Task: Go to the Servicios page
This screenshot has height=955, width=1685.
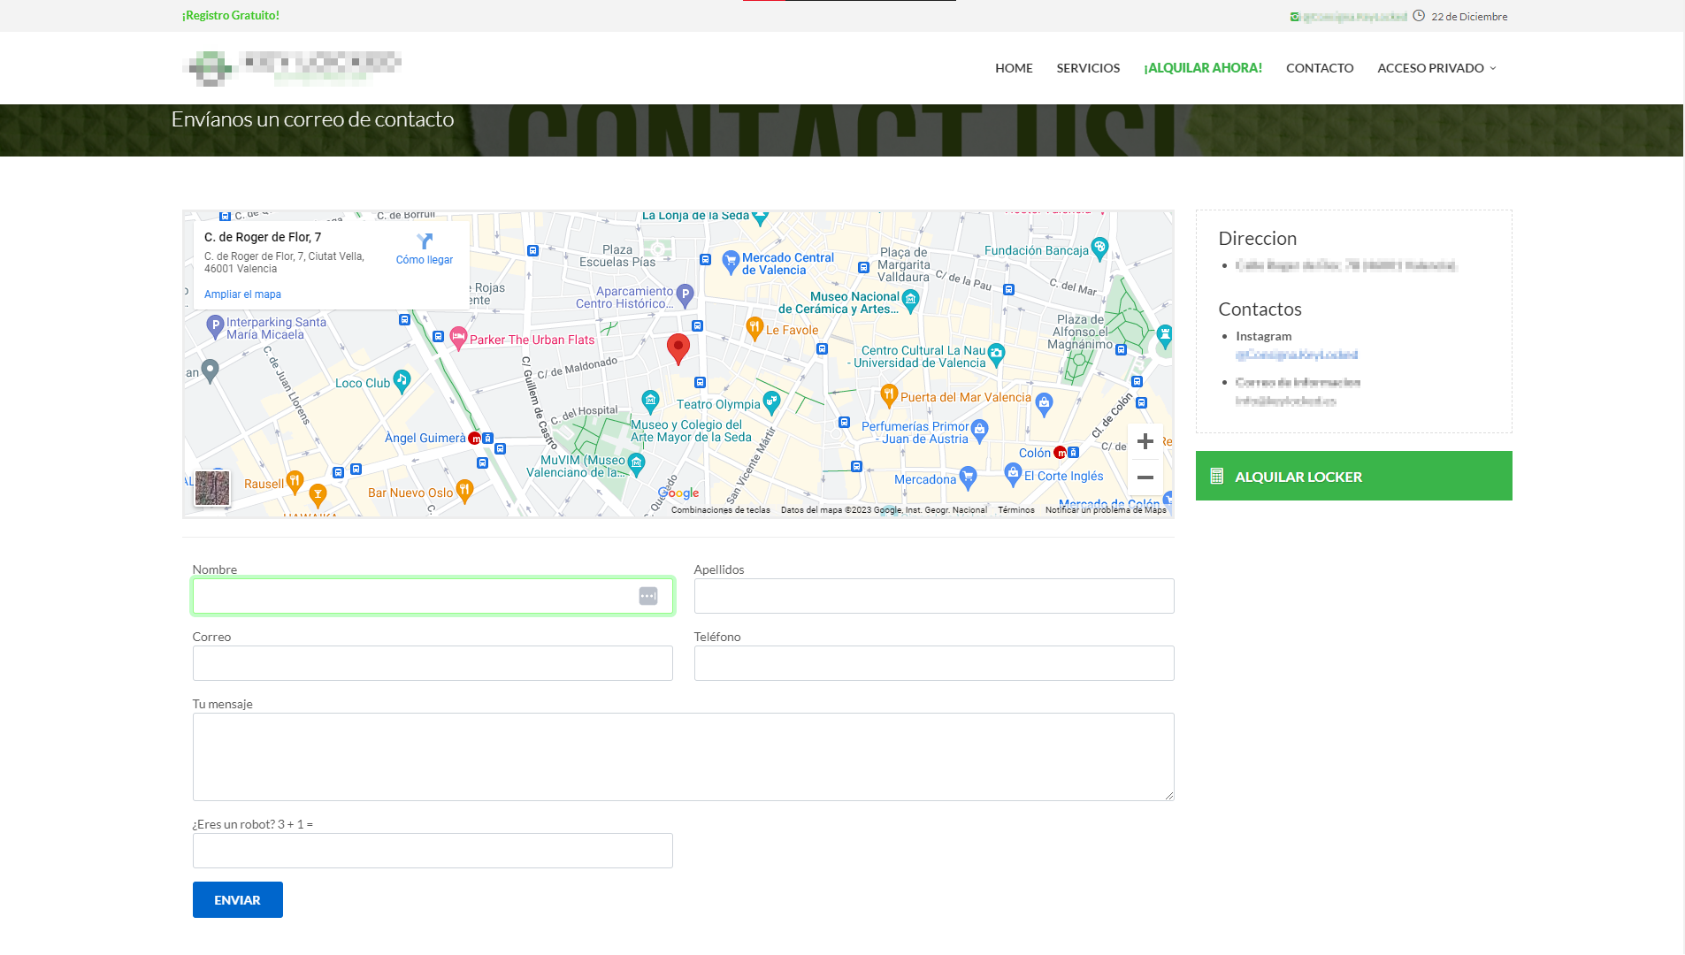Action: pyautogui.click(x=1088, y=68)
